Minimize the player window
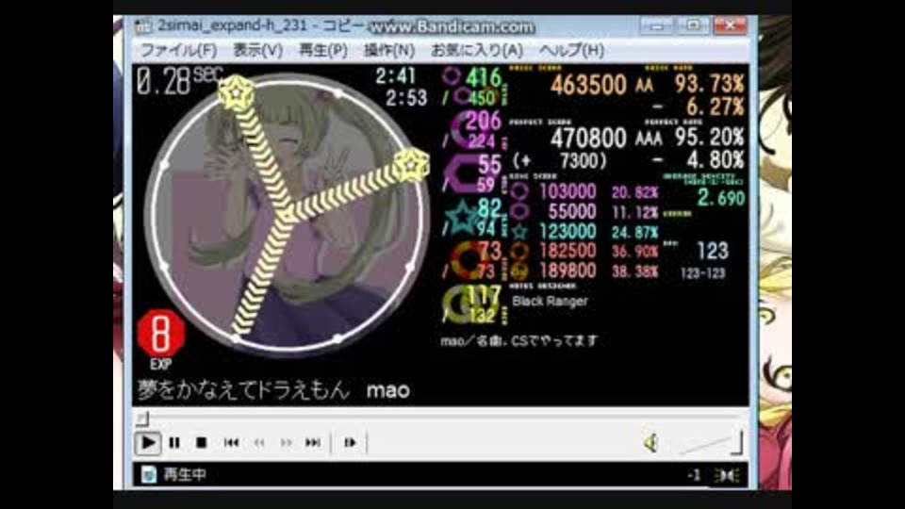The height and width of the screenshot is (509, 905). [656, 26]
